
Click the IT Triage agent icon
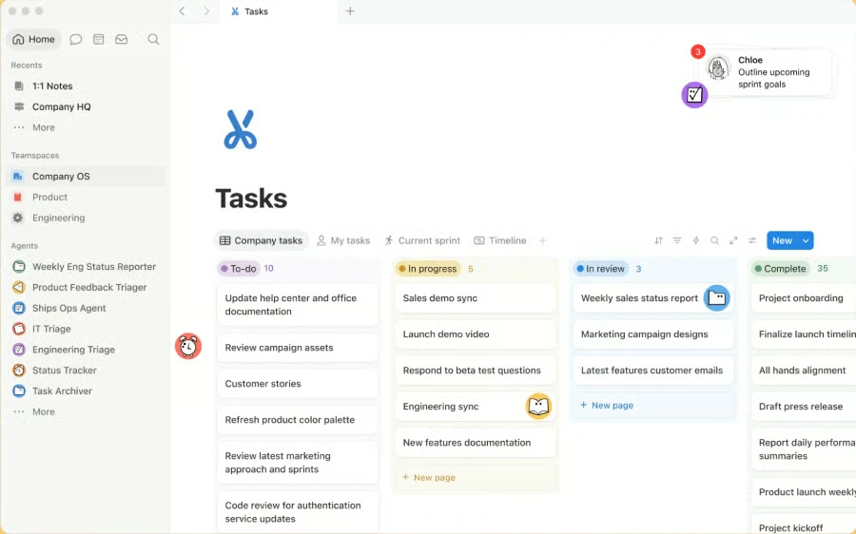click(x=19, y=329)
